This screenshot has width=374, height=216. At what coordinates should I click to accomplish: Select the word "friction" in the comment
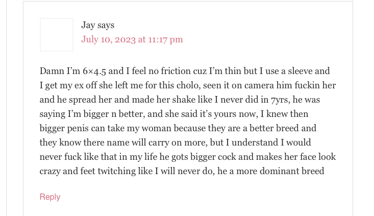click(x=176, y=71)
